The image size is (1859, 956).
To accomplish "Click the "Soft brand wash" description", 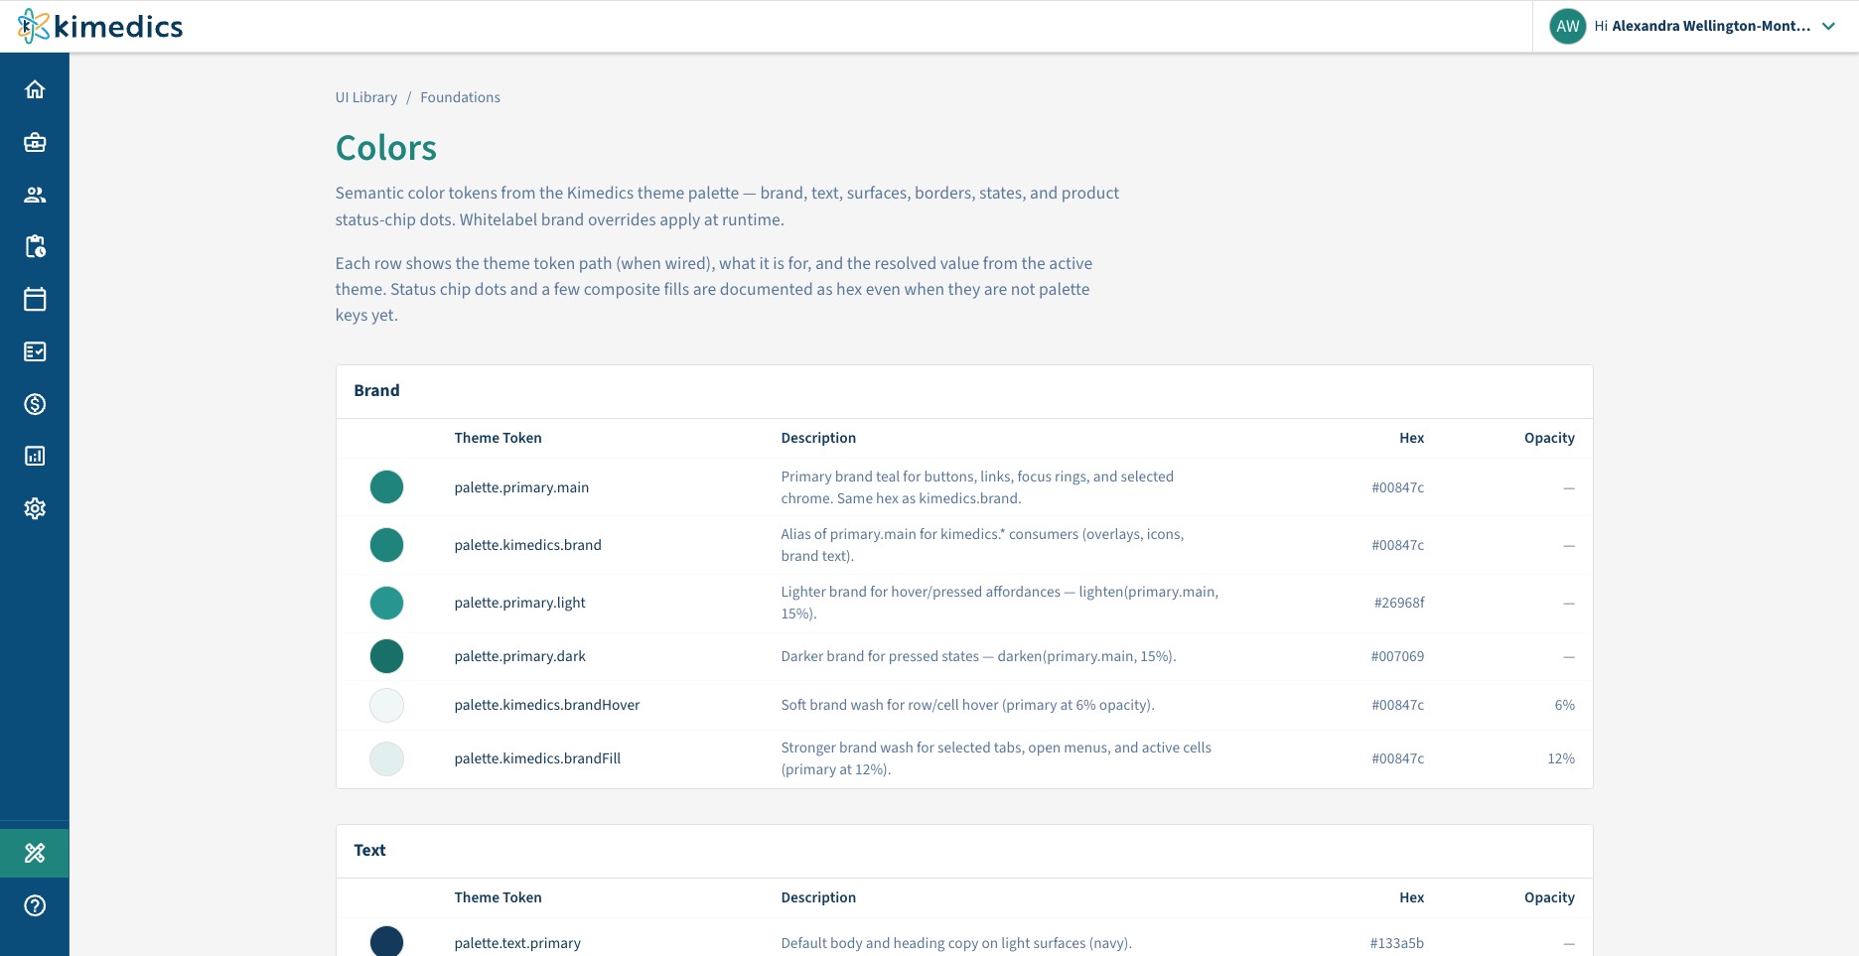I will [x=967, y=705].
